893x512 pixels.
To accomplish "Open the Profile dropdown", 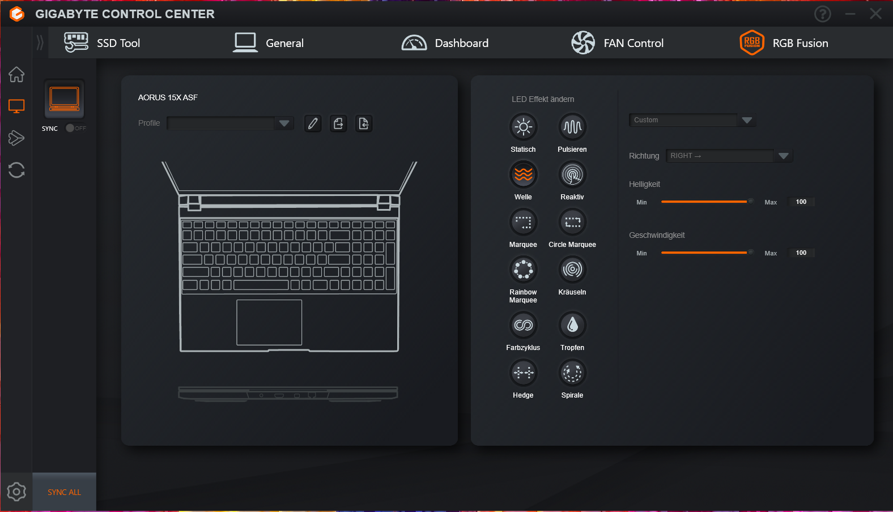I will coord(230,123).
